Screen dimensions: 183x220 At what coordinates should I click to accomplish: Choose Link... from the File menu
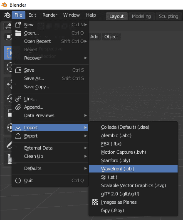50,99
